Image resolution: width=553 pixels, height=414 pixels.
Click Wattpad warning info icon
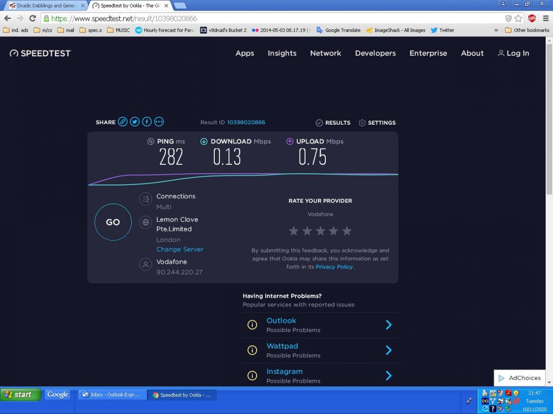pos(252,350)
